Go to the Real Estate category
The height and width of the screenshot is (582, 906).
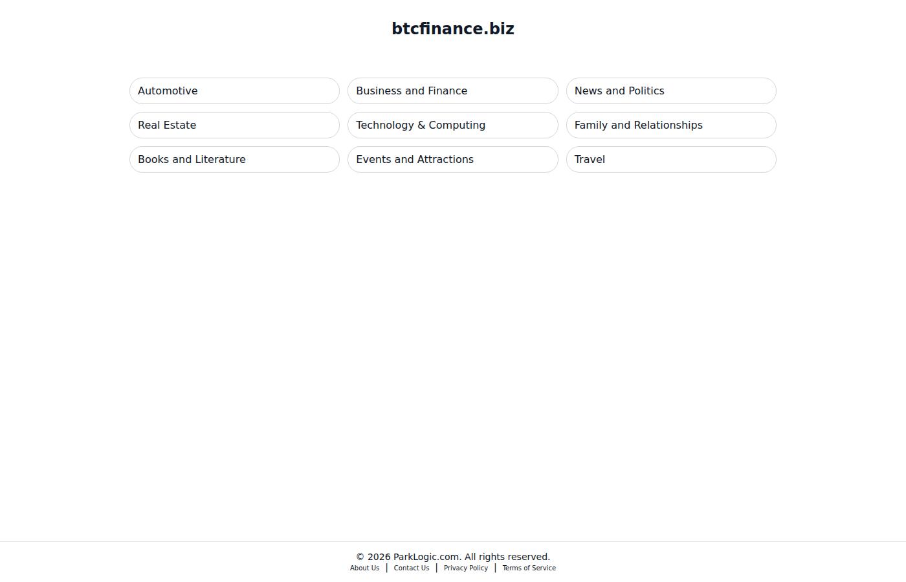point(234,125)
